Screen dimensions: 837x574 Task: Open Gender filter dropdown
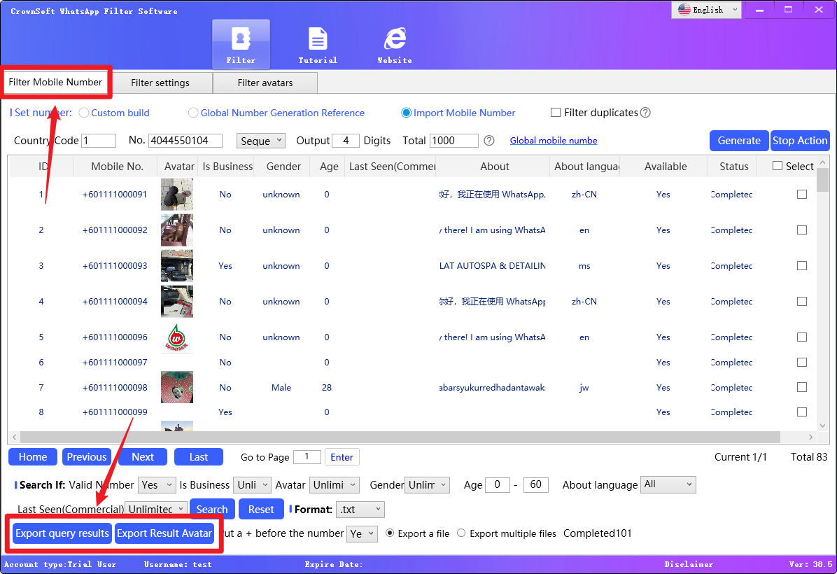[427, 485]
